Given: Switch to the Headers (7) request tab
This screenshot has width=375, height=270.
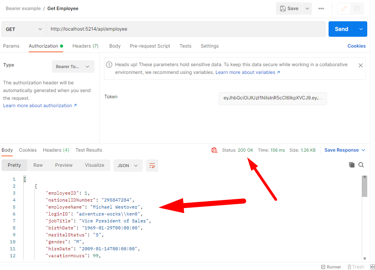Looking at the screenshot, I should tap(85, 46).
